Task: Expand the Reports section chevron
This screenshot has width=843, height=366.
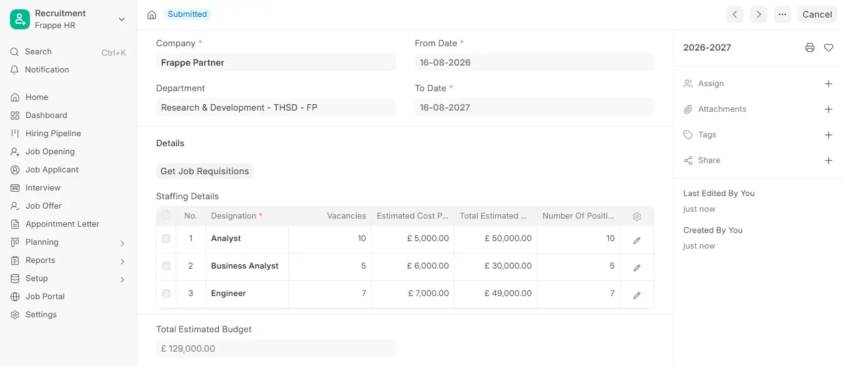Action: pos(122,262)
